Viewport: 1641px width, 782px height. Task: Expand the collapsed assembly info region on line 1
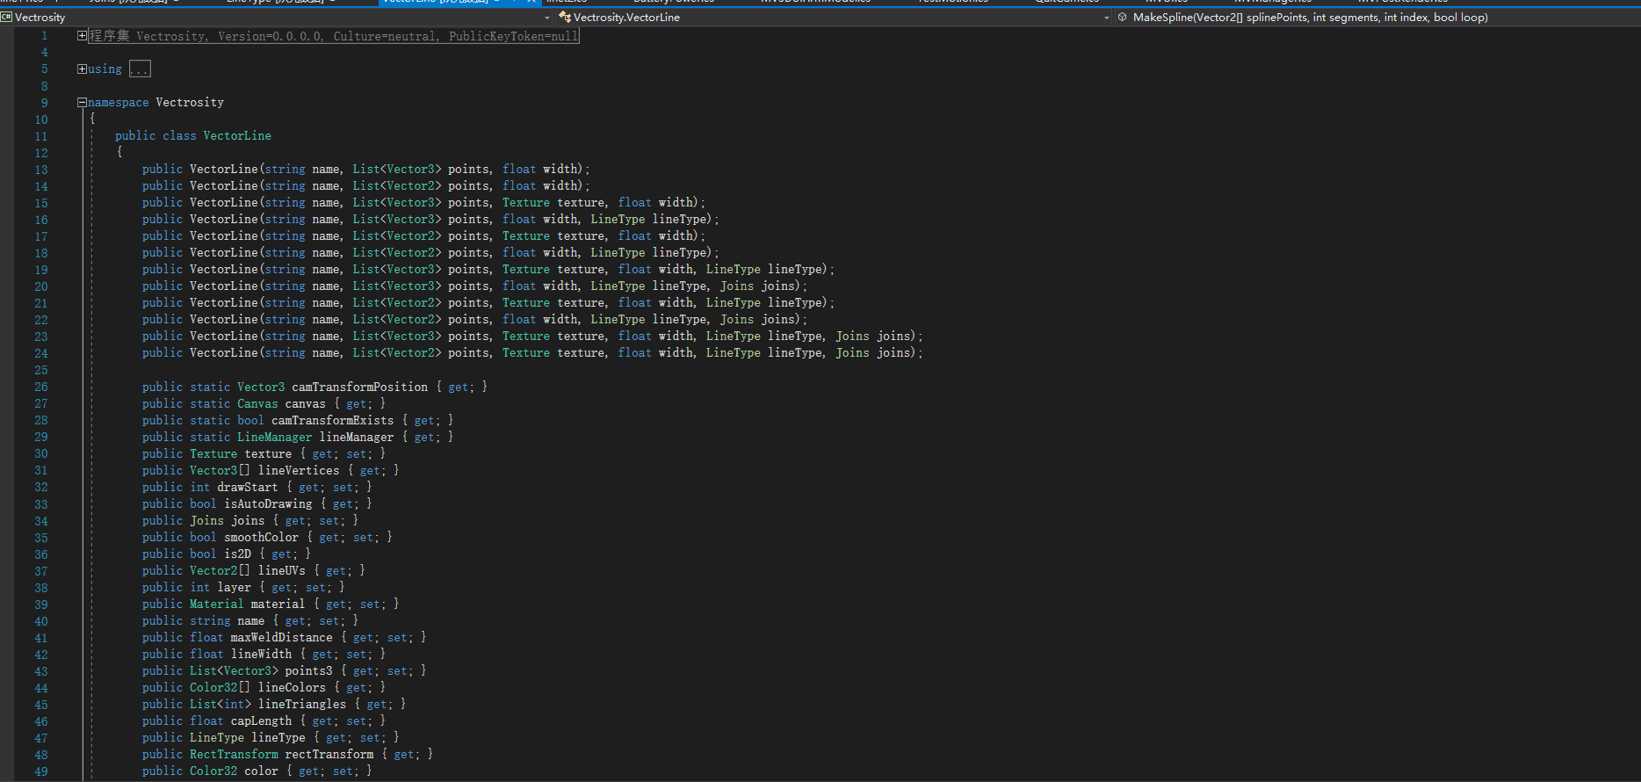pos(82,36)
